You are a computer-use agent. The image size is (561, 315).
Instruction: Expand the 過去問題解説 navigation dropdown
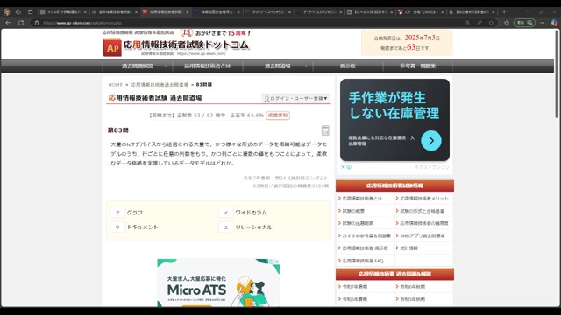(x=166, y=66)
